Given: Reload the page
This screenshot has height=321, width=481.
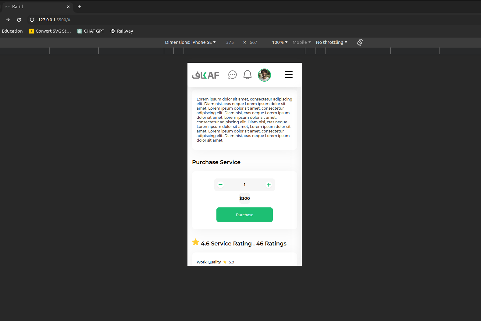Looking at the screenshot, I should [x=19, y=20].
